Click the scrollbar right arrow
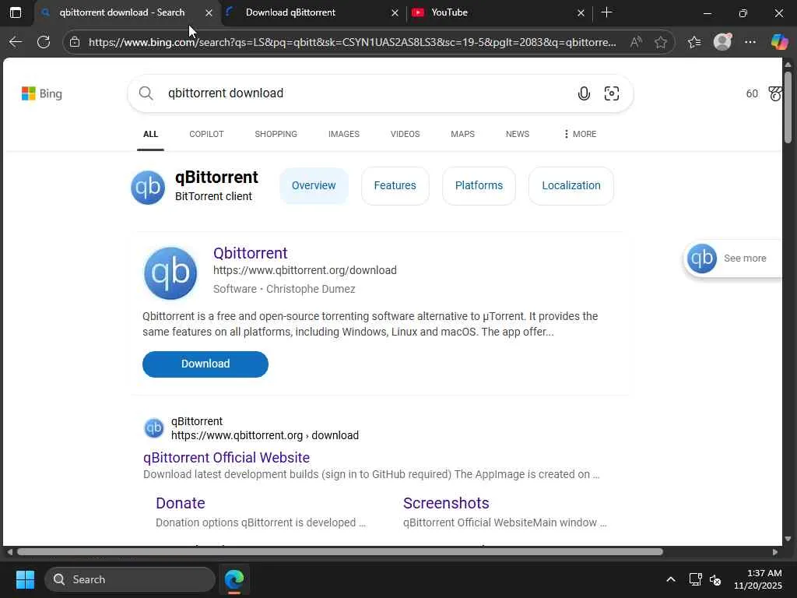 pos(775,552)
